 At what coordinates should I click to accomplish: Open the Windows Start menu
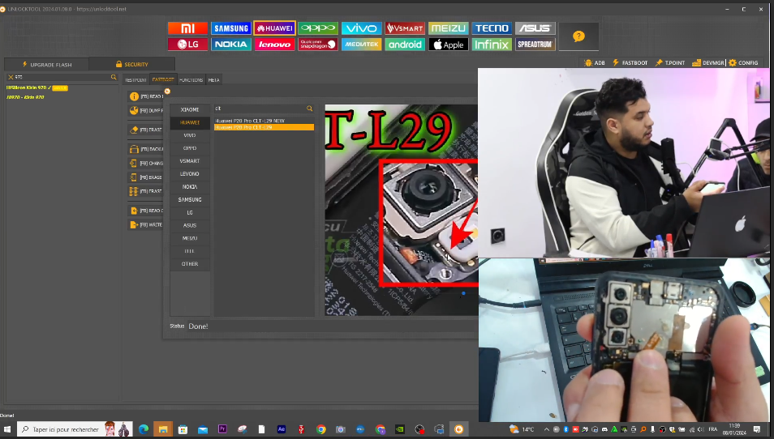pyautogui.click(x=7, y=429)
